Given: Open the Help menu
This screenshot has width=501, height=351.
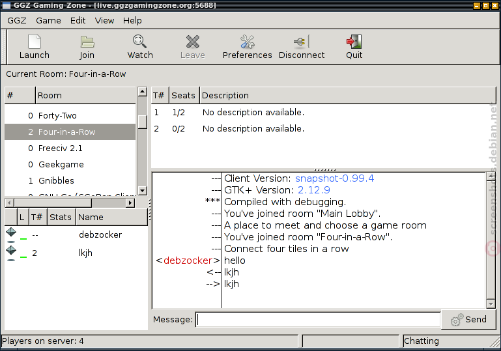Looking at the screenshot, I should (x=132, y=20).
